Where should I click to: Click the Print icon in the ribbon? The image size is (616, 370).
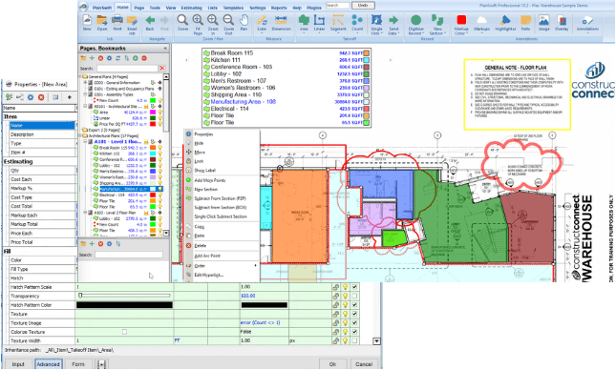pyautogui.click(x=117, y=20)
